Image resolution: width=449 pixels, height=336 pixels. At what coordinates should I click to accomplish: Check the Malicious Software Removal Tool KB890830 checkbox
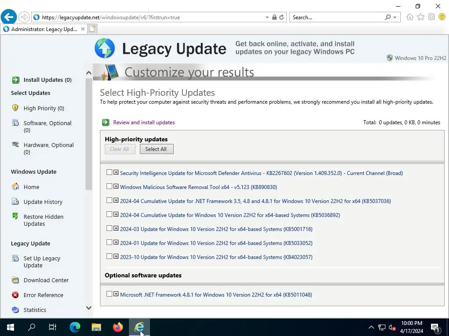109,186
